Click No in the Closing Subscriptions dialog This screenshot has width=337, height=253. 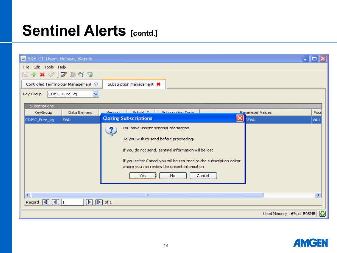point(173,176)
